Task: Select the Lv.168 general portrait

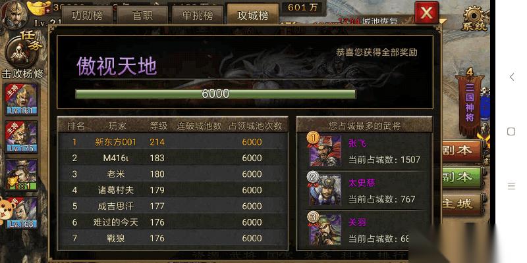Action: [22, 213]
